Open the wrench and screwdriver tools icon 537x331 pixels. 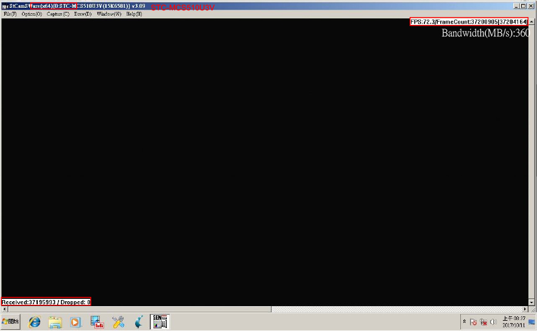(118, 322)
